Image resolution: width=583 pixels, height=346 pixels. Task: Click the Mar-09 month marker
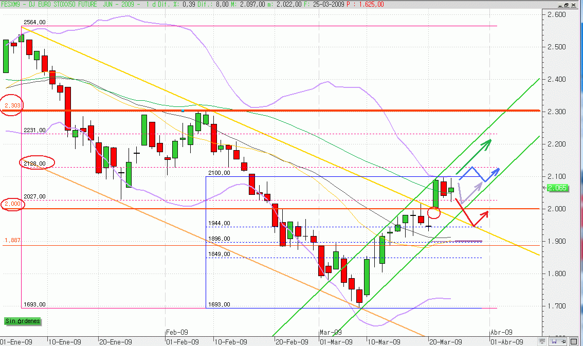(331, 332)
